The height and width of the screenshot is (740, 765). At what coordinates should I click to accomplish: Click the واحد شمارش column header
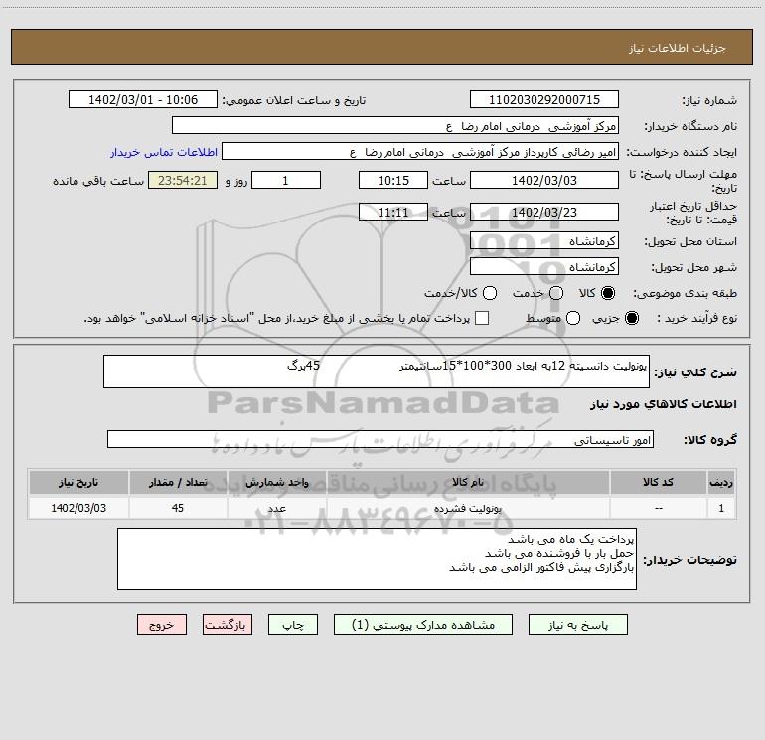coord(276,482)
